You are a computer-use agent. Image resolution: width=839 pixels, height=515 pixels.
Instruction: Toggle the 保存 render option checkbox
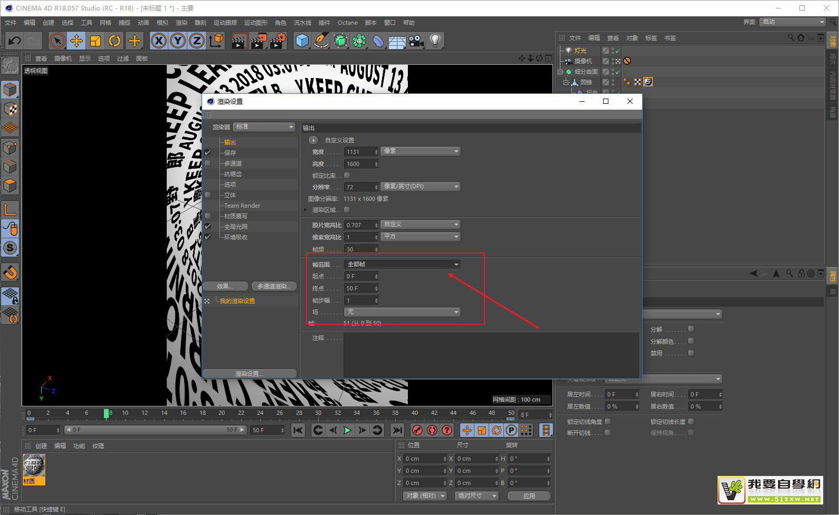tap(208, 153)
